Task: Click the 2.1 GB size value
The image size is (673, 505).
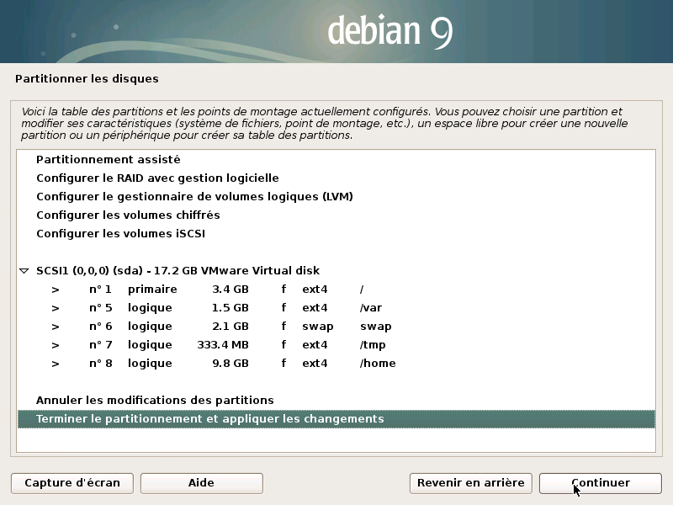Action: pos(231,327)
